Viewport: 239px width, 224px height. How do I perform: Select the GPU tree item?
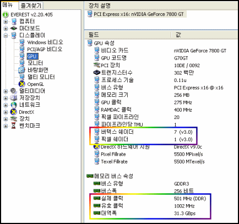click(32, 56)
